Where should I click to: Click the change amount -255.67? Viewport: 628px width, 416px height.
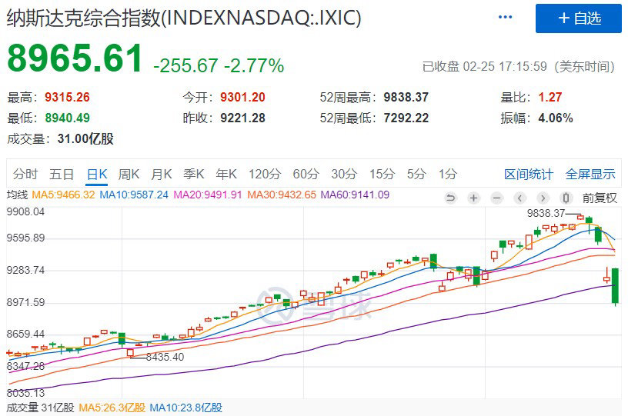click(x=185, y=66)
